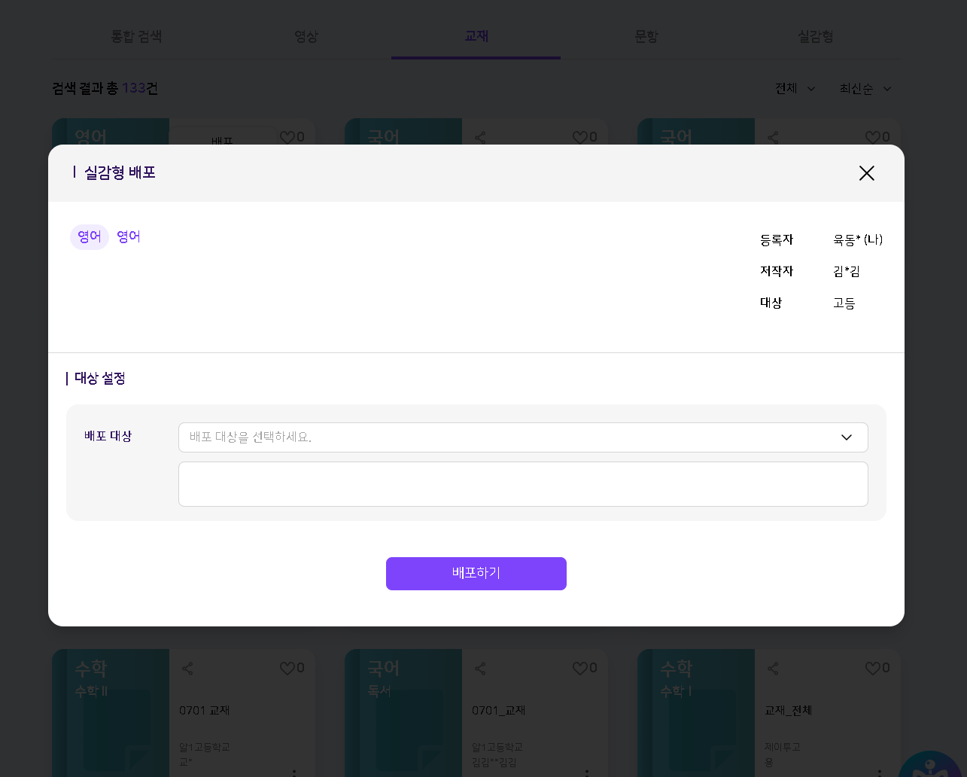Open the 실감형 tab
This screenshot has width=967, height=777.
815,36
